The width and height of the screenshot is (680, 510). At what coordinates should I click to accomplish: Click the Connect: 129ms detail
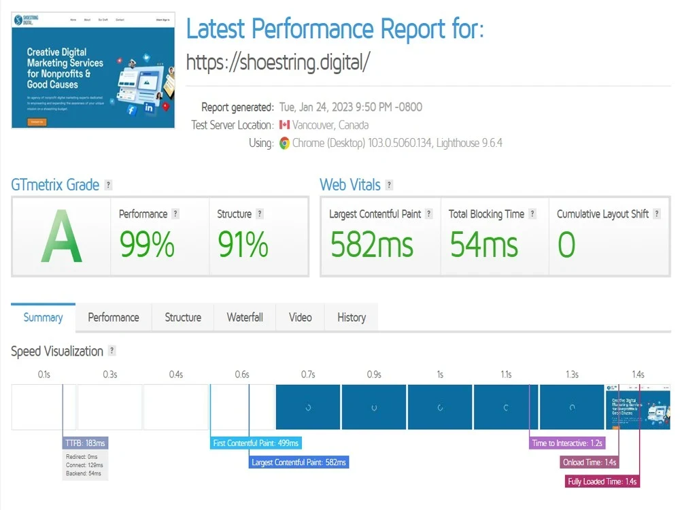tap(84, 465)
